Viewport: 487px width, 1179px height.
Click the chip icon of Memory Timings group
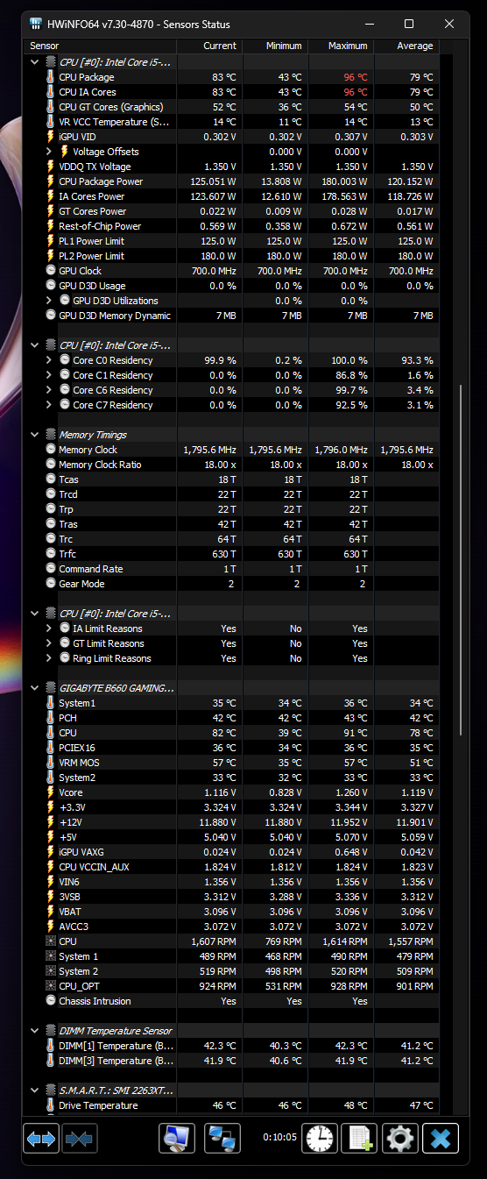[x=50, y=435]
